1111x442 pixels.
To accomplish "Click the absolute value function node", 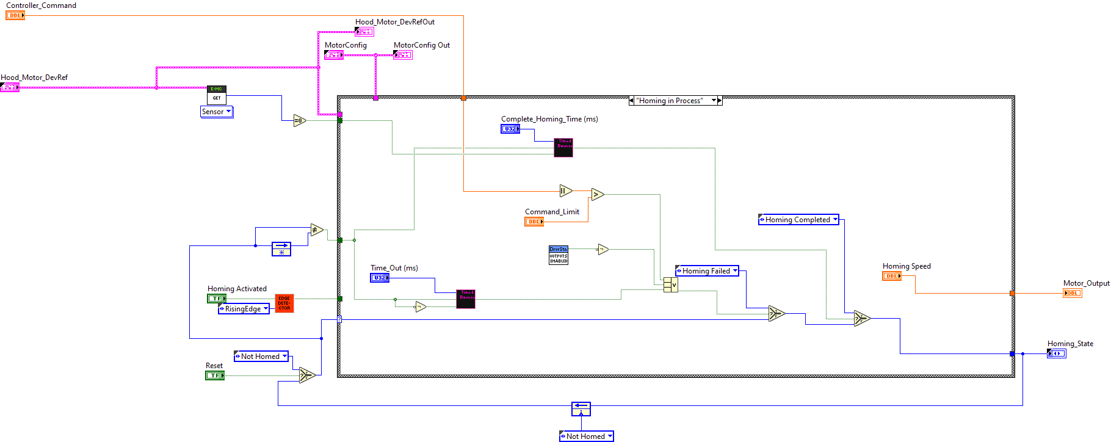I will pos(565,191).
